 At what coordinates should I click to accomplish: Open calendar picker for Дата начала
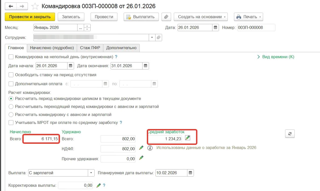click(x=70, y=66)
